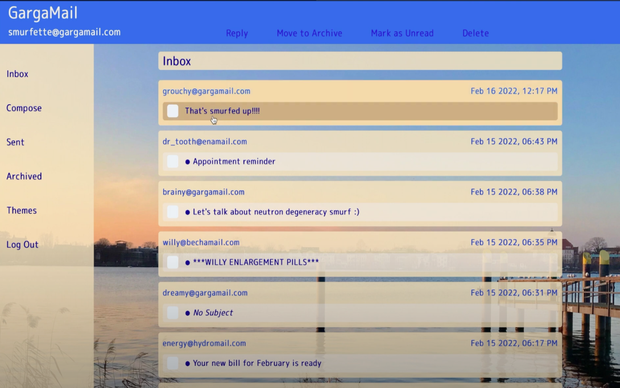Open the Archived folder
This screenshot has width=620, height=388.
(24, 176)
